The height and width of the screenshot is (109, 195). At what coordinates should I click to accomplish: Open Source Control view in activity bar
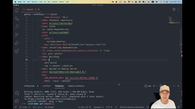pyautogui.click(x=17, y=35)
